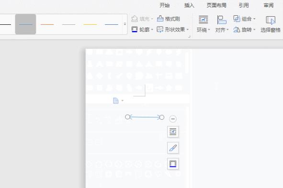Select the dark blue line style preset
This screenshot has height=188, width=283.
(112, 24)
